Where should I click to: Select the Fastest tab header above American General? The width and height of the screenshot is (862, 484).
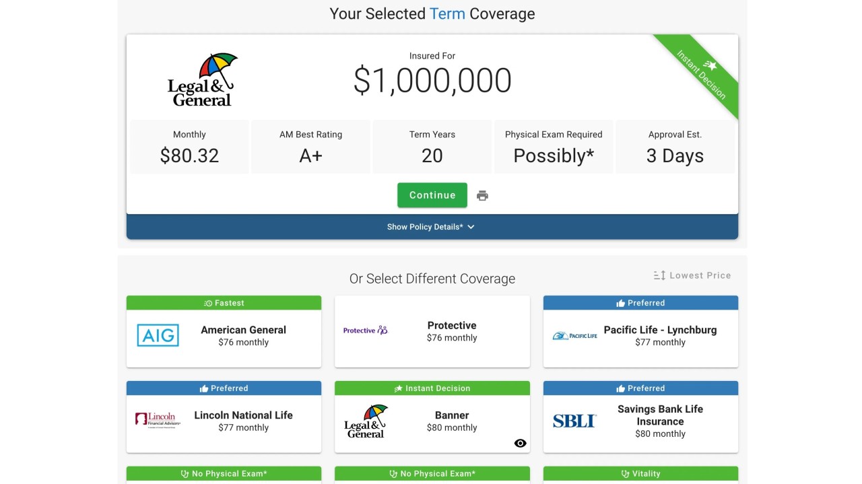pos(224,303)
